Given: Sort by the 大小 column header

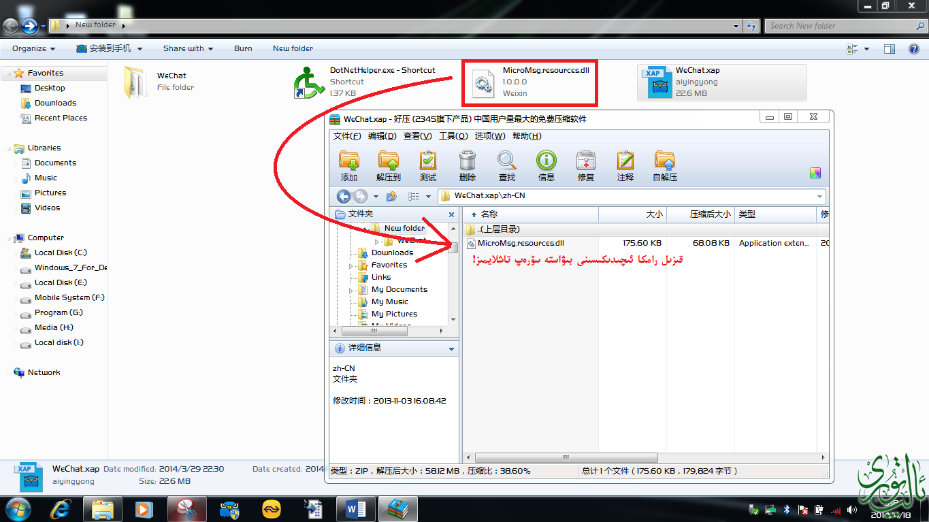Looking at the screenshot, I should pyautogui.click(x=632, y=214).
